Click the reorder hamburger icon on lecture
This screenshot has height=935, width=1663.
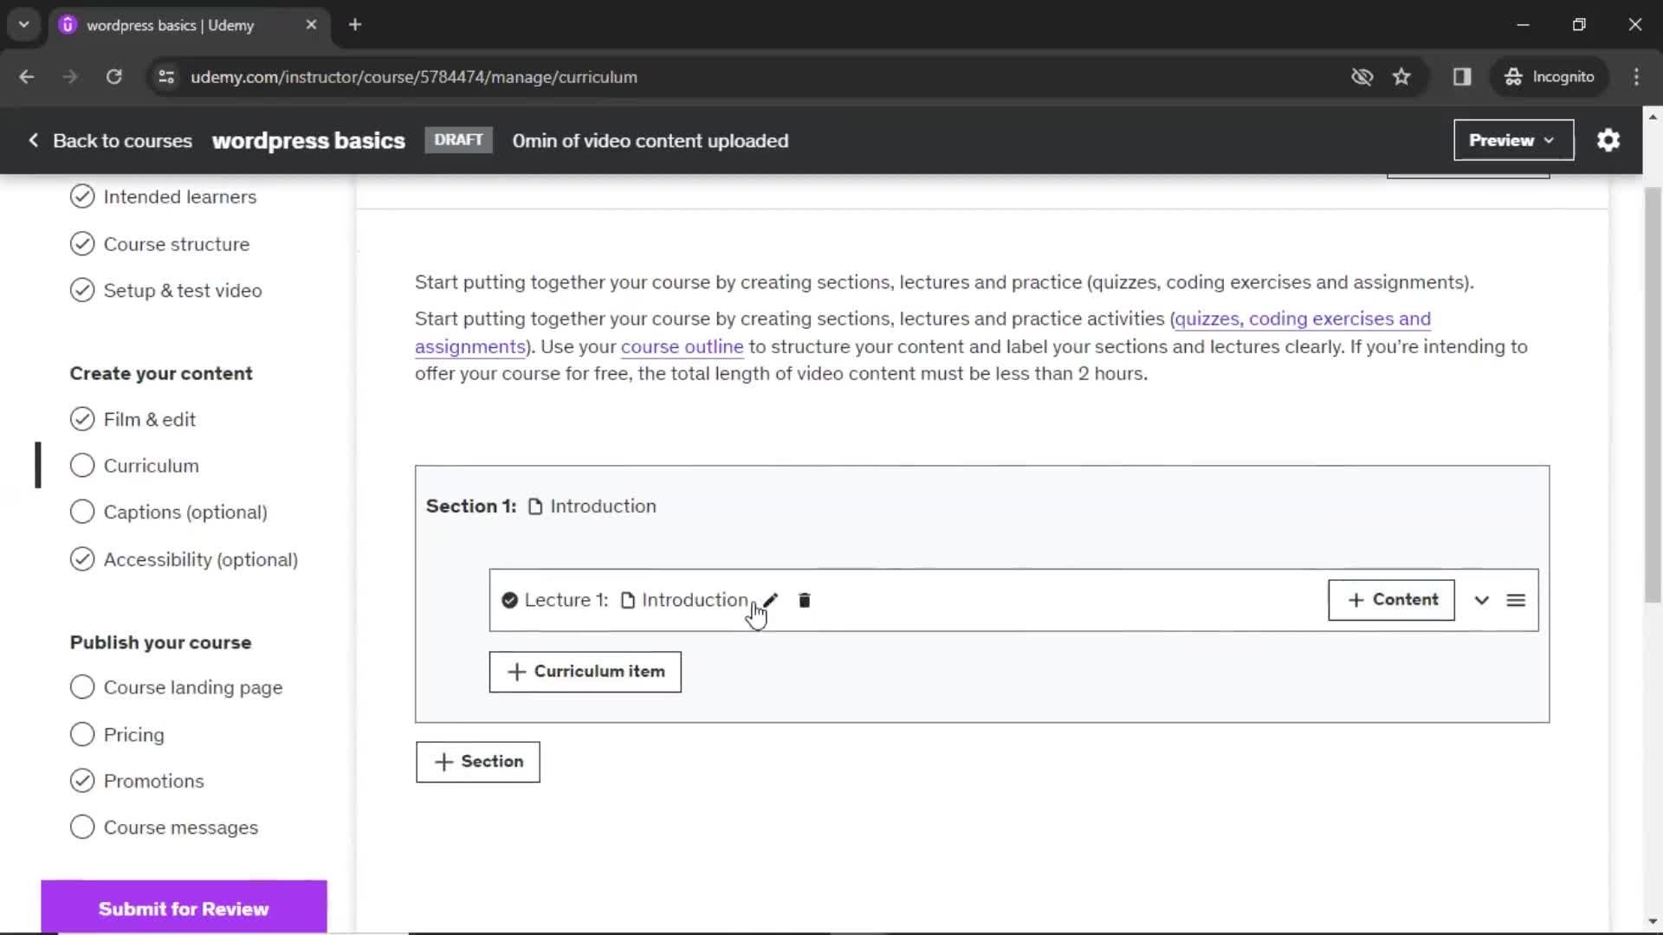coord(1517,599)
